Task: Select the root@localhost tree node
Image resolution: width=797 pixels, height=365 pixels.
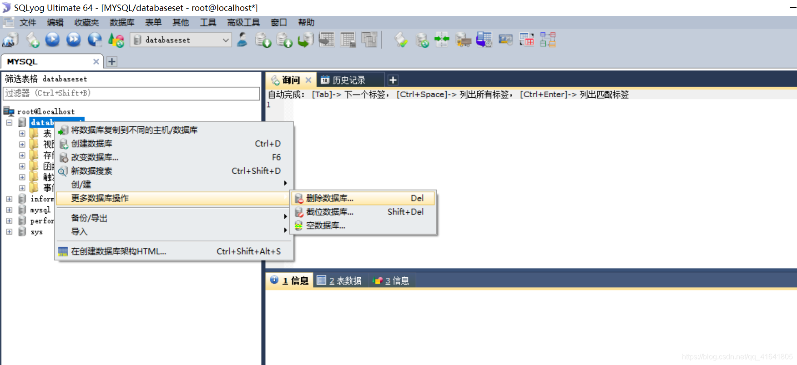Action: (x=46, y=111)
